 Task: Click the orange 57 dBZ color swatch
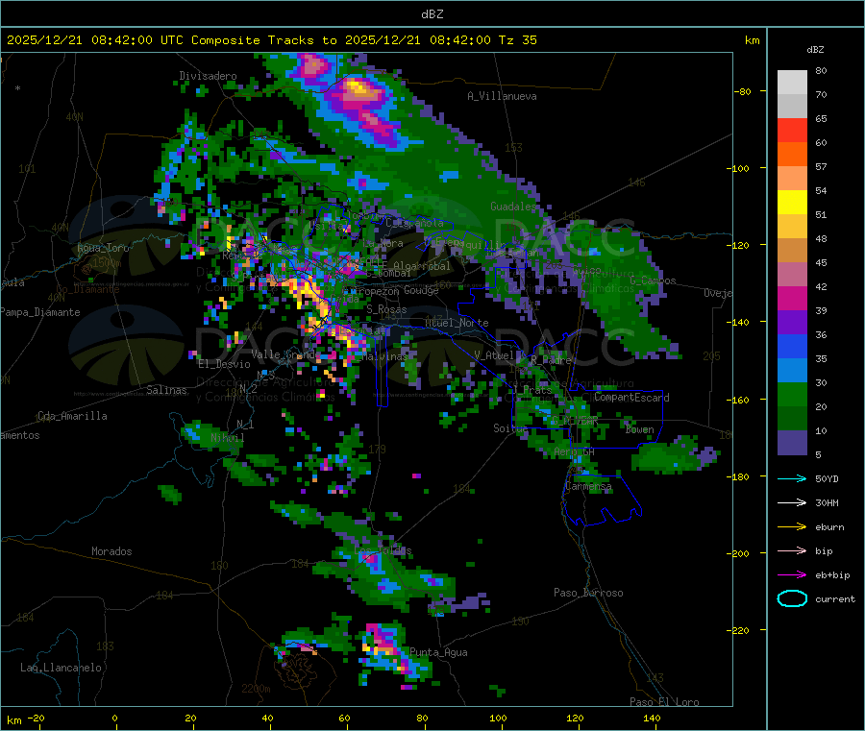[792, 155]
